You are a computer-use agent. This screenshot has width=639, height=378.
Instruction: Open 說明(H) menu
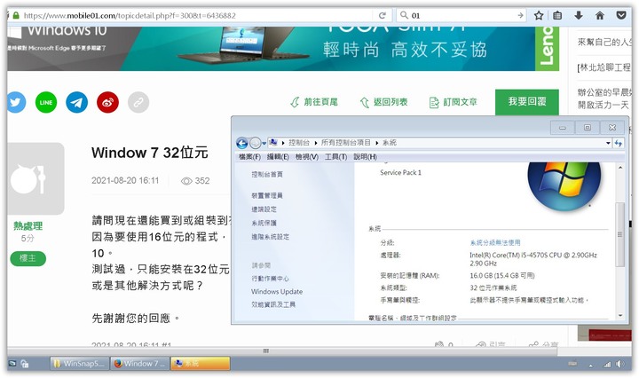[x=365, y=157]
